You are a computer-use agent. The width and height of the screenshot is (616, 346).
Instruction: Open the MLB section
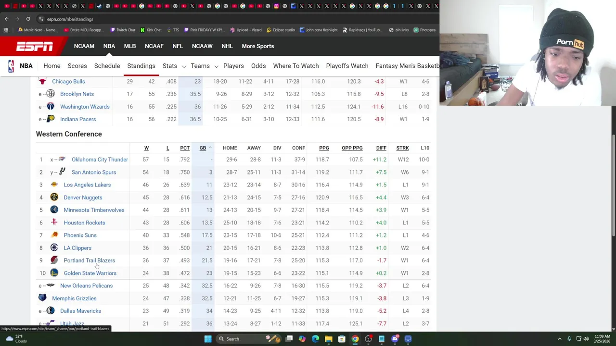pos(129,46)
